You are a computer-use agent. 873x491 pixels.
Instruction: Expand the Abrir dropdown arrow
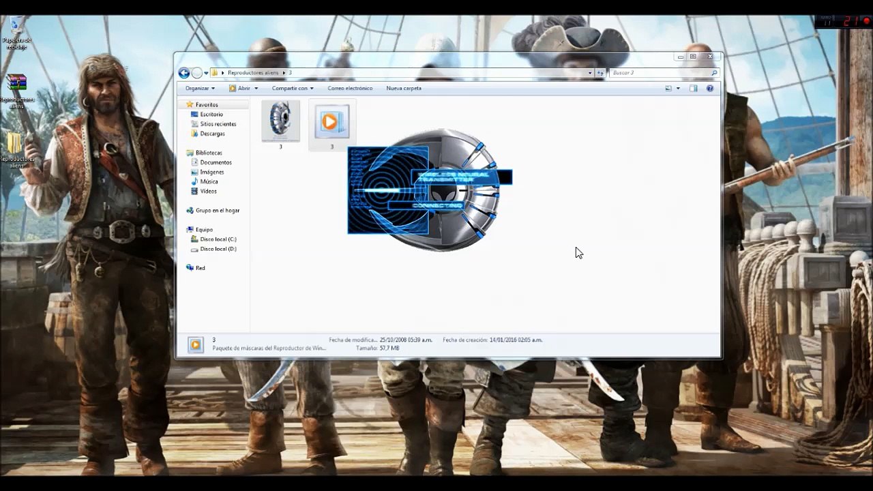pos(256,88)
